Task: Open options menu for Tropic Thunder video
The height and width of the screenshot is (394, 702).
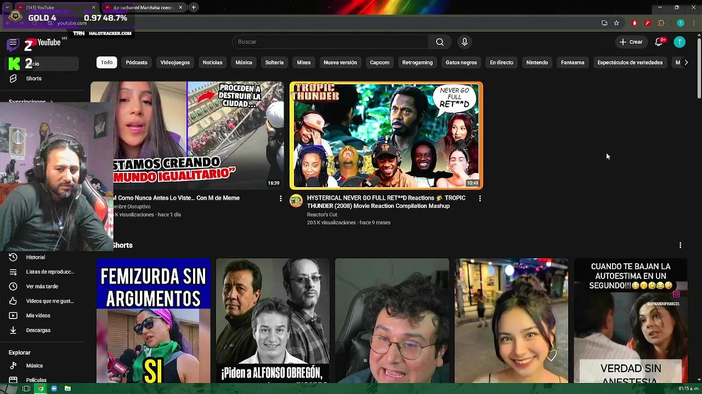Action: [x=480, y=199]
